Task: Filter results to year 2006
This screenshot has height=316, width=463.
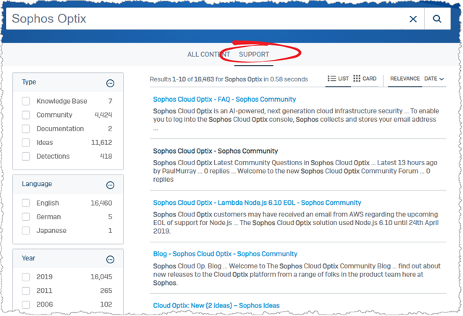Action: point(26,304)
